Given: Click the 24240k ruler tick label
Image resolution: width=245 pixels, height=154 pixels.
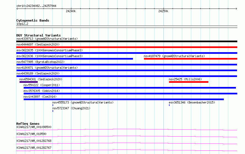Looking at the screenshot, I should pos(71,11).
